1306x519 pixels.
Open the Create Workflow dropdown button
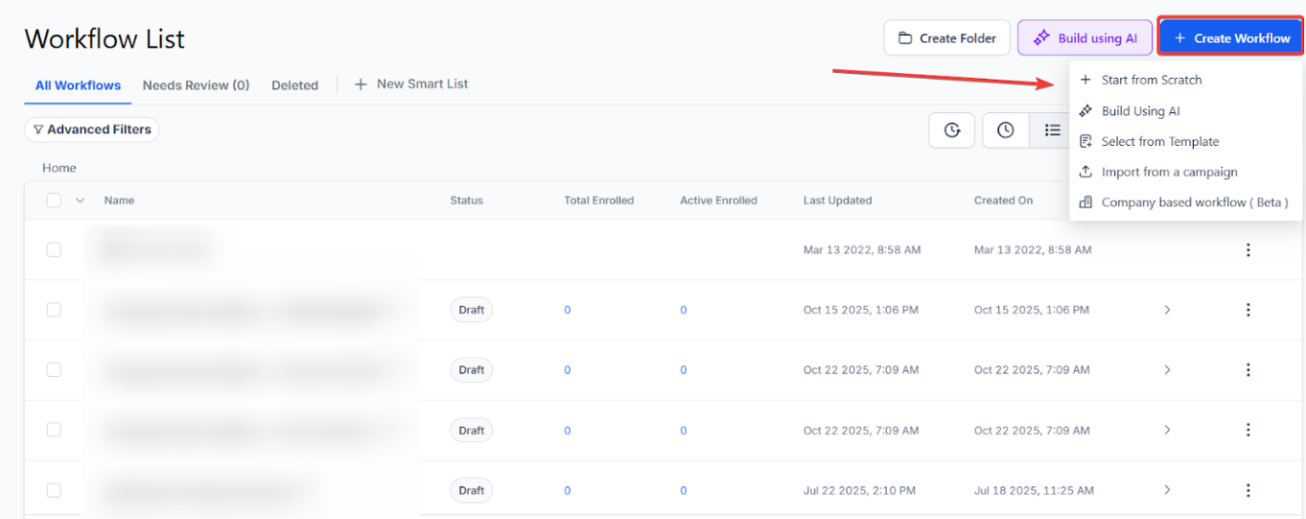(1231, 38)
